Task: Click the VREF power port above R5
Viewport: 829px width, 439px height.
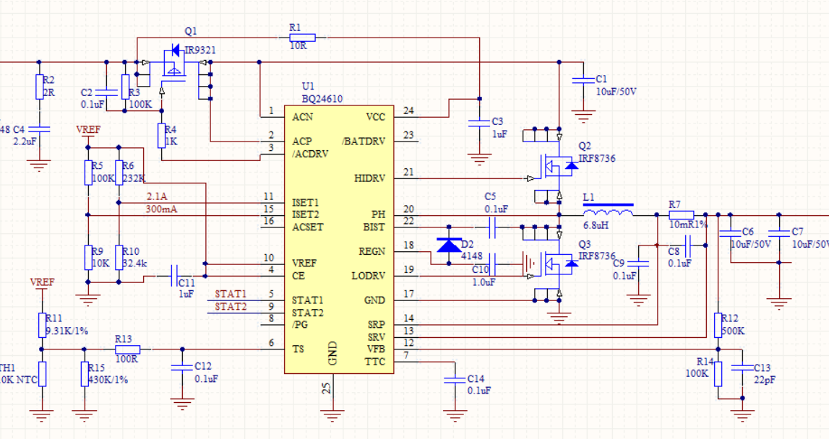Action: click(x=88, y=133)
